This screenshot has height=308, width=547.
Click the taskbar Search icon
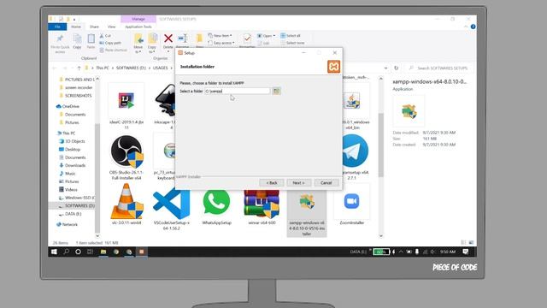[67, 252]
